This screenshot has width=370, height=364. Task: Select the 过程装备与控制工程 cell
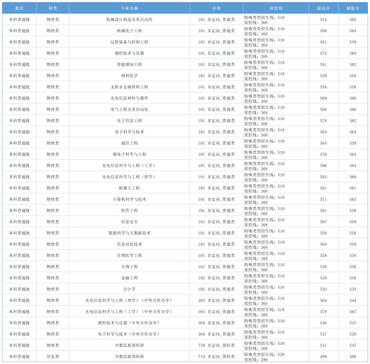129,42
